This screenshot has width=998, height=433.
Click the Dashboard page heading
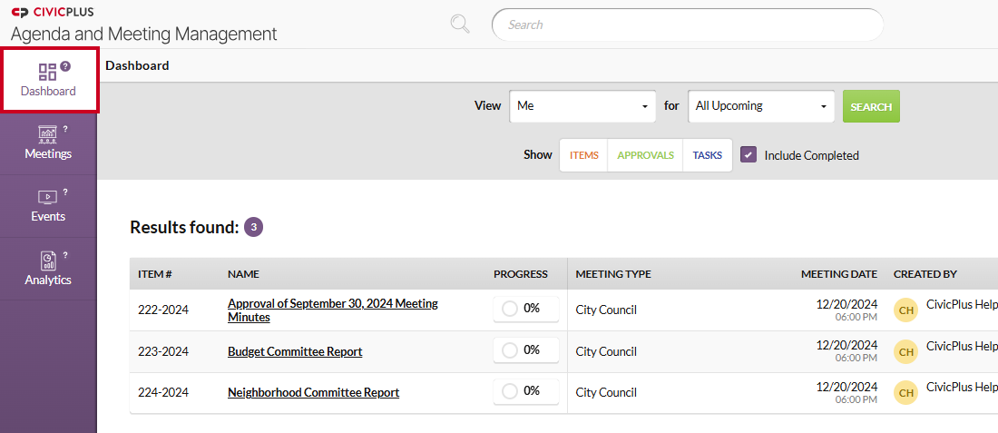(138, 65)
